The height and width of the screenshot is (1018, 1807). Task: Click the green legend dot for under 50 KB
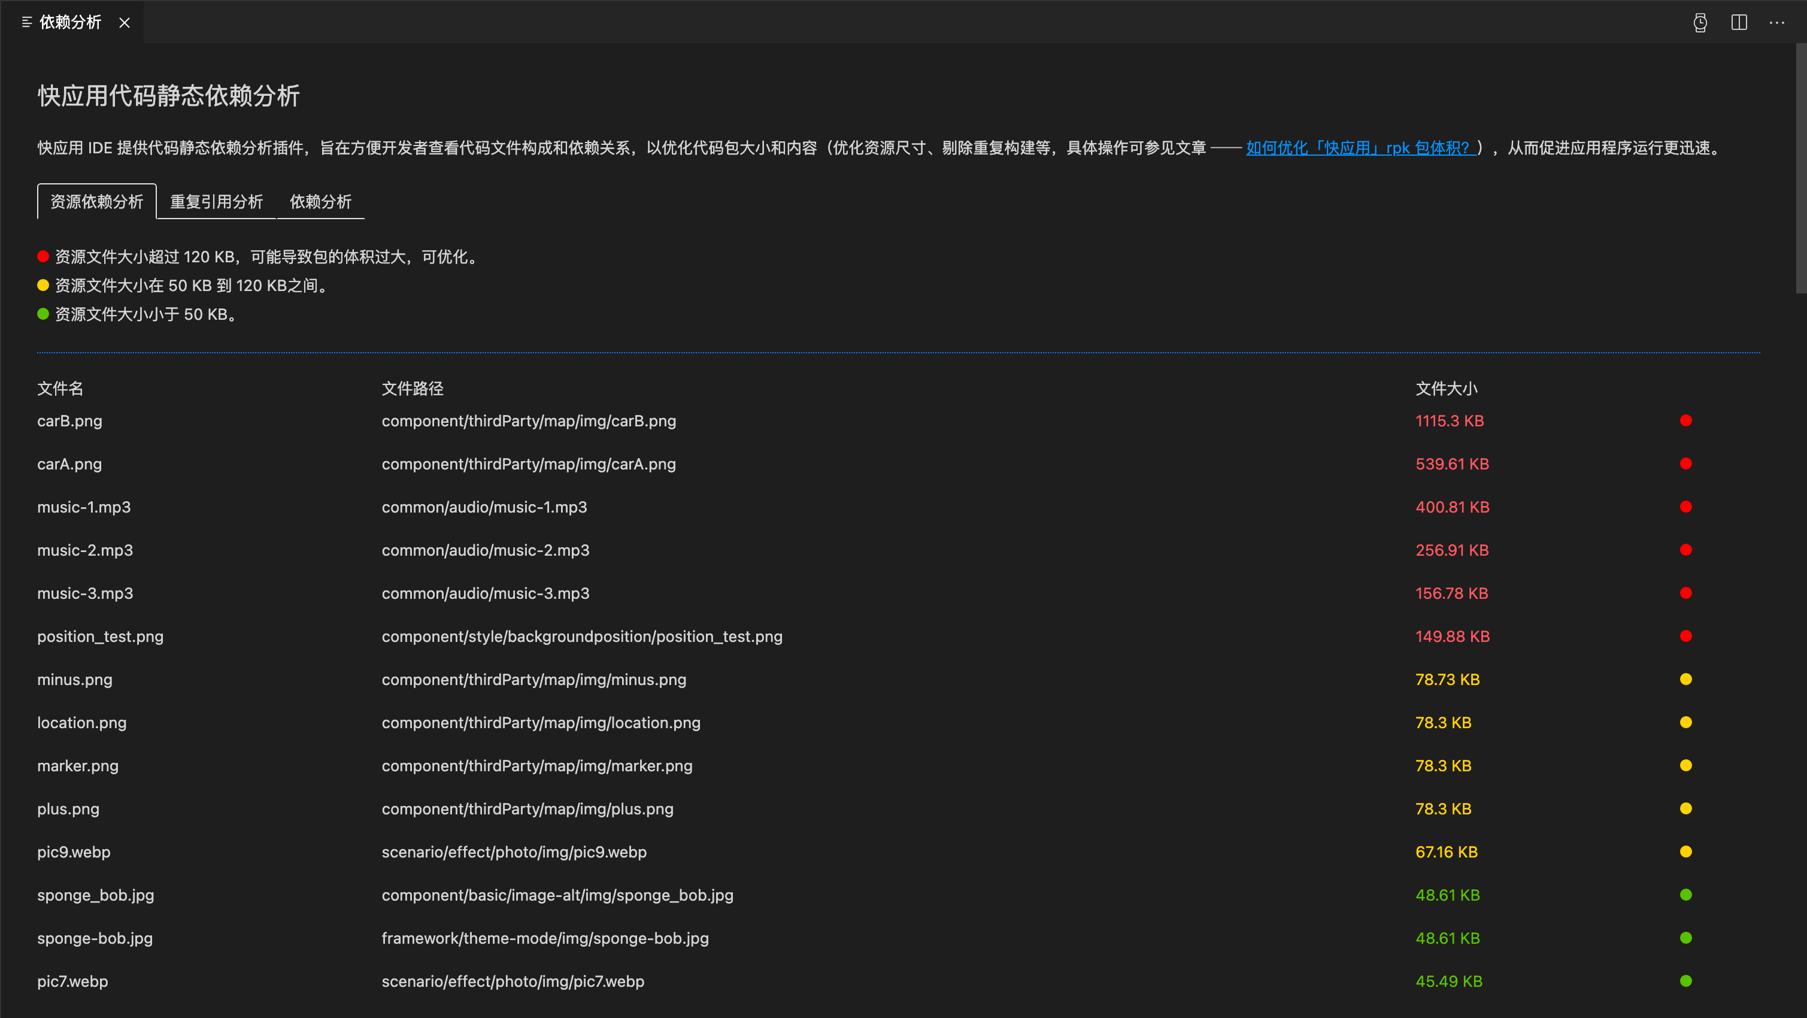click(x=43, y=314)
